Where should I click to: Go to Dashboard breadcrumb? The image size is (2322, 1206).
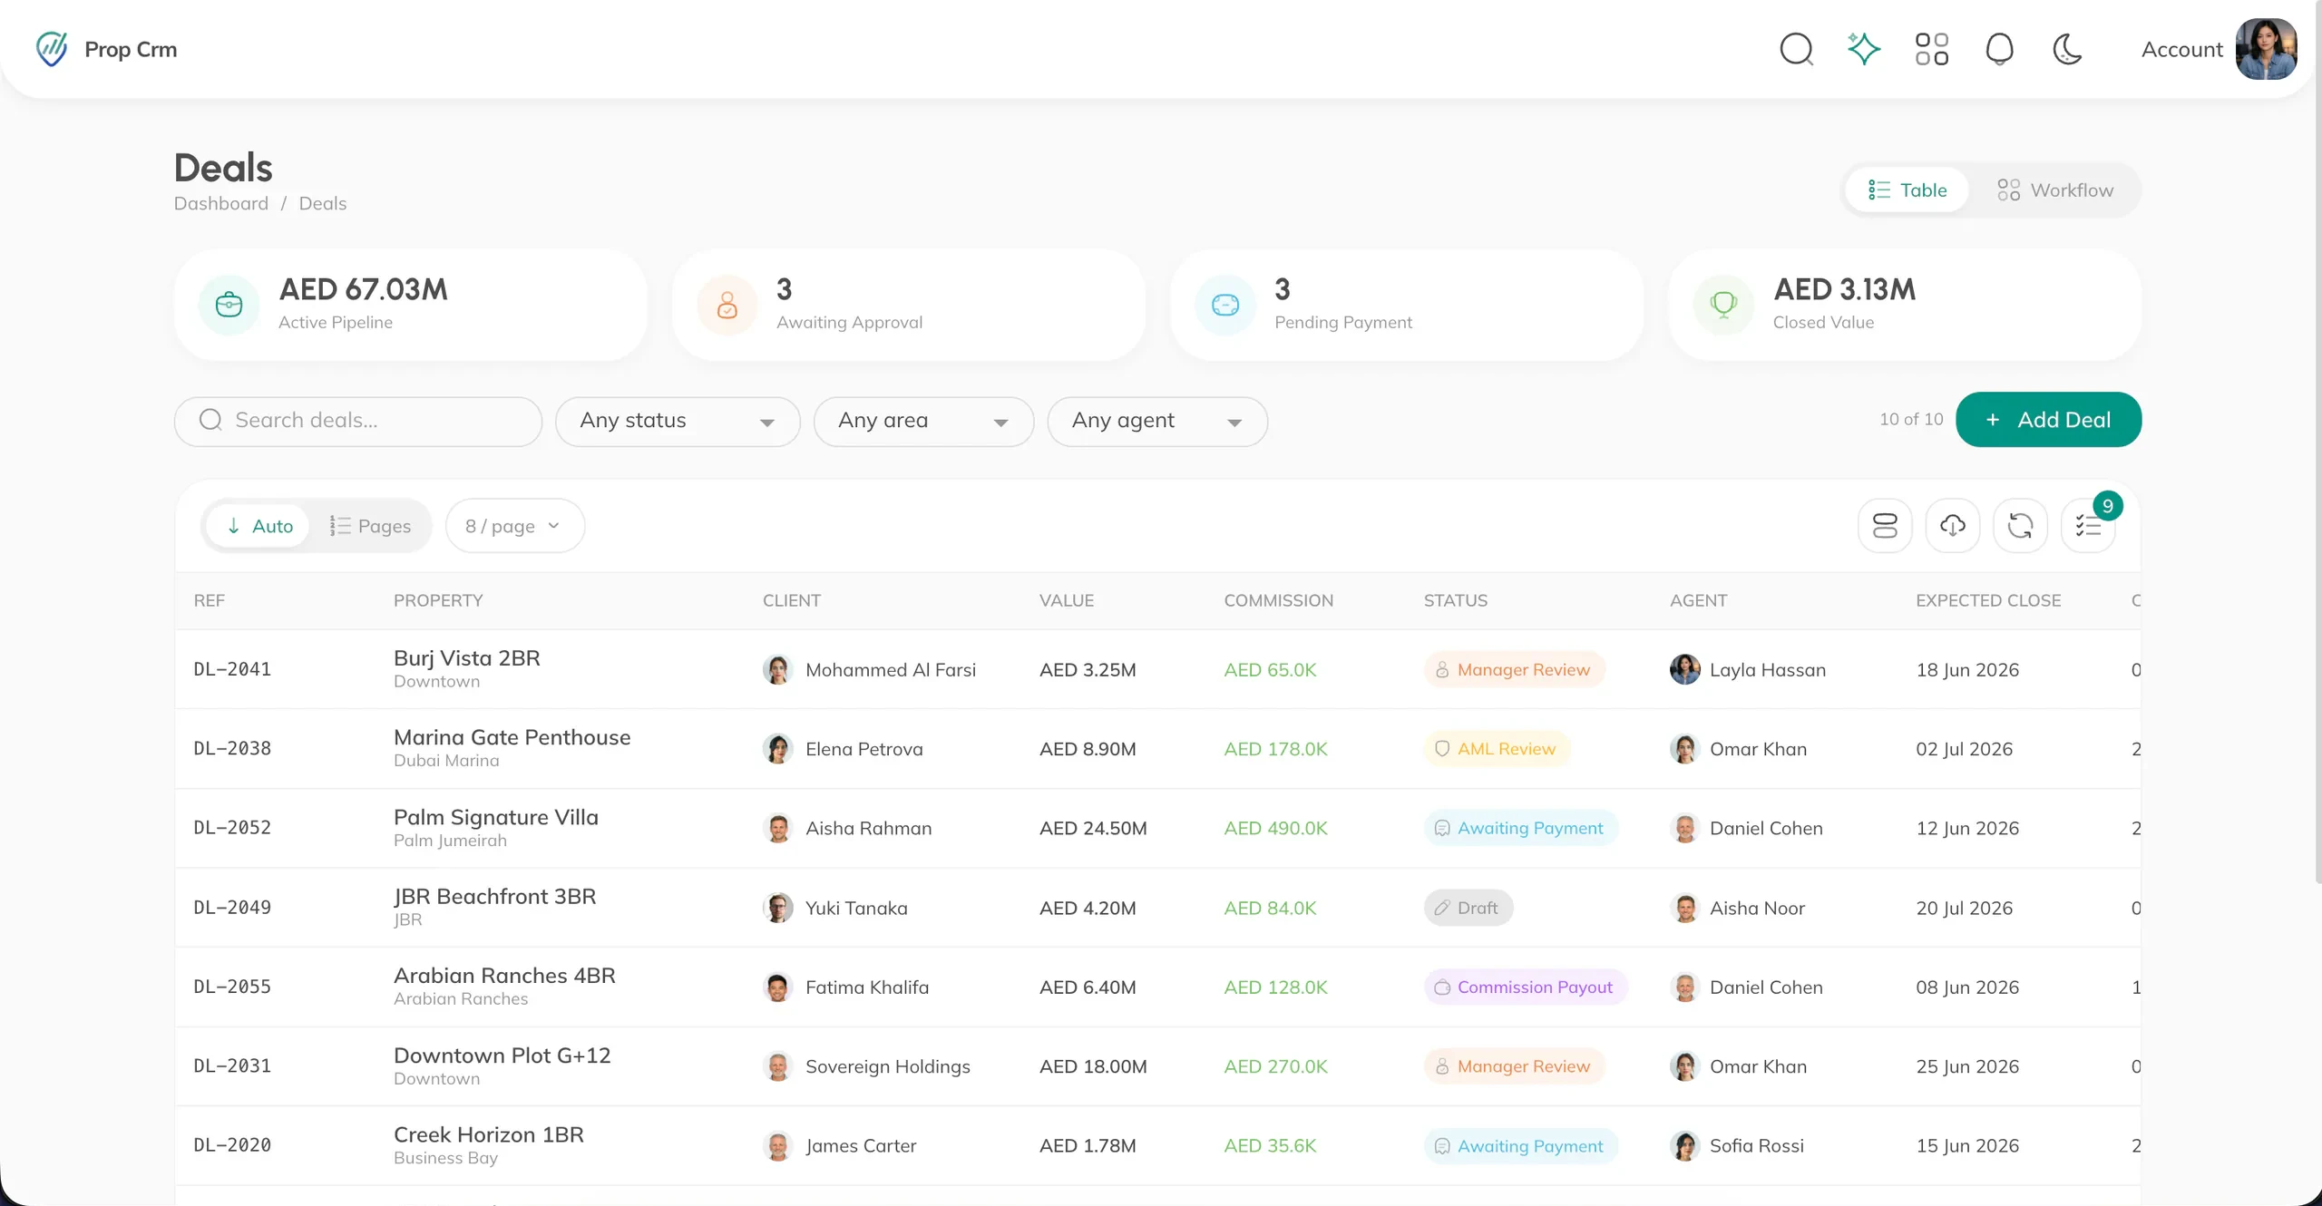point(221,203)
